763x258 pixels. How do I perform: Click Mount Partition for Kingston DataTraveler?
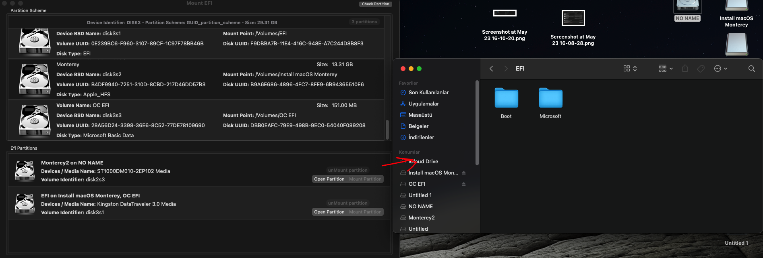[365, 212]
